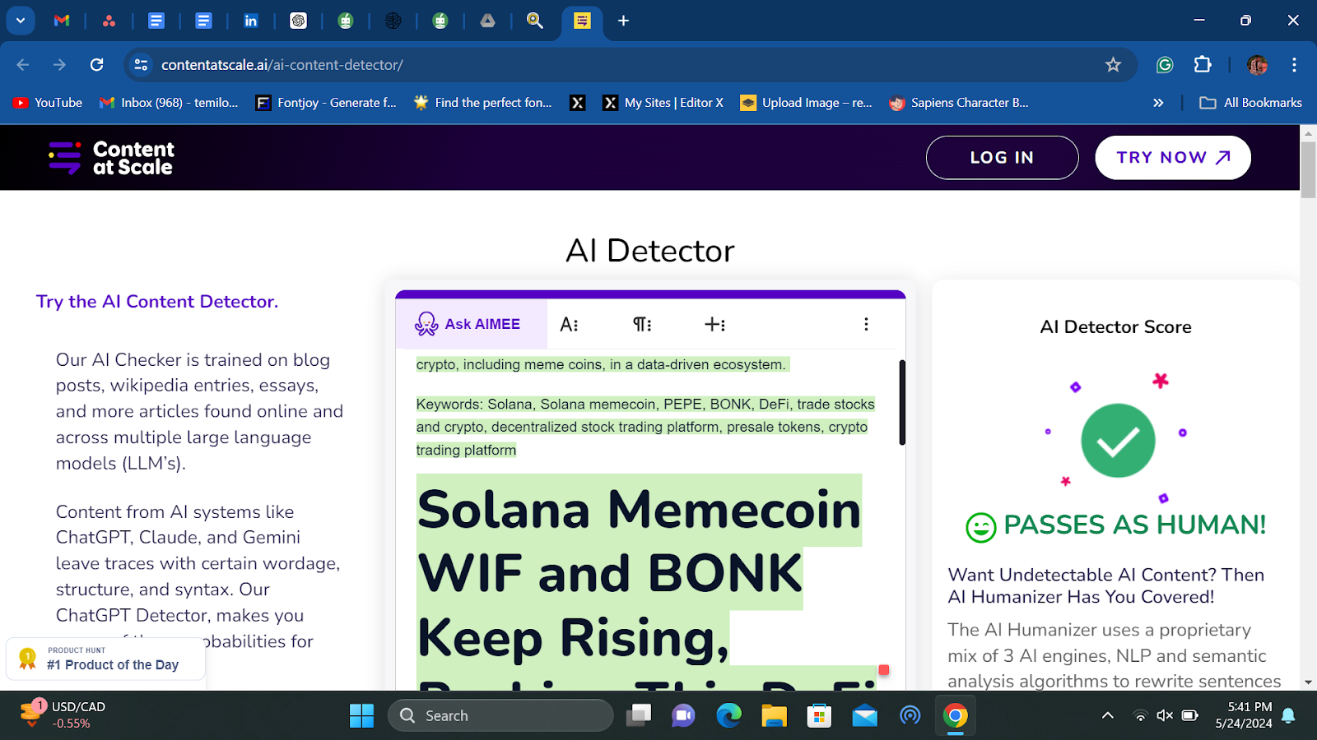This screenshot has width=1317, height=740.
Task: Show more bookmarks with the double chevron
Action: click(x=1158, y=103)
